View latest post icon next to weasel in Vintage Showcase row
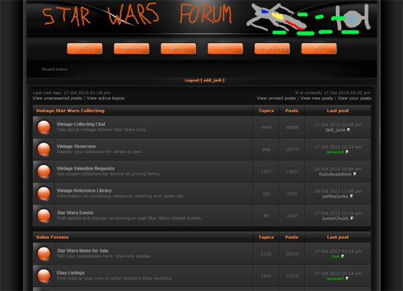The image size is (403, 291). pyautogui.click(x=347, y=152)
